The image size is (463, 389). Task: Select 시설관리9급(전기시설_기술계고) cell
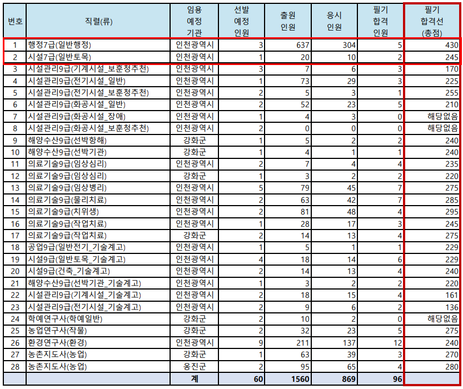pyautogui.click(x=98, y=307)
